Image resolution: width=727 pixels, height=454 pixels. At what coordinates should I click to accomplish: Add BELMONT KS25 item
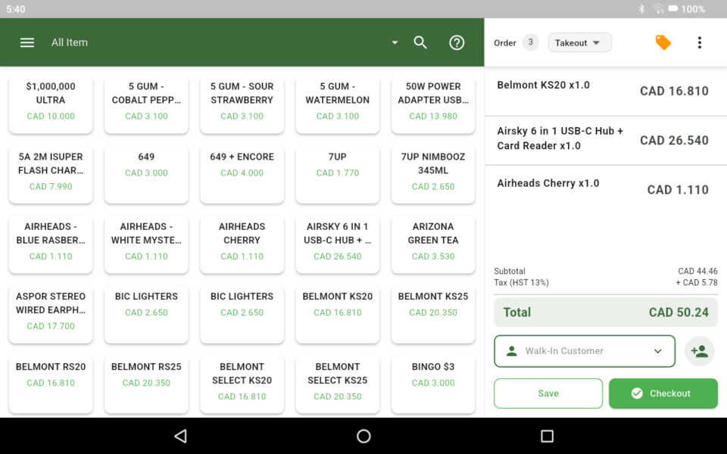tap(433, 315)
